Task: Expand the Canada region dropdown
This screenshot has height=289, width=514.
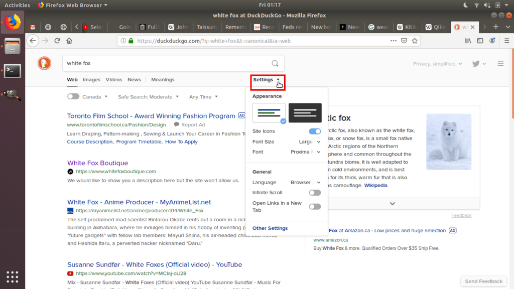Action: (95, 97)
